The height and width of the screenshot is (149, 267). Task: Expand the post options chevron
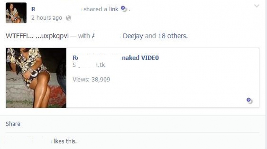coord(257,6)
